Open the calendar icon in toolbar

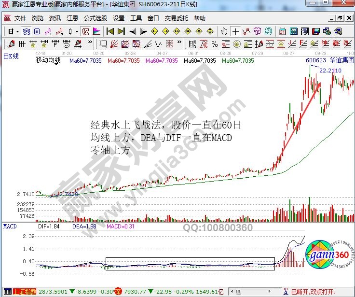click(283, 31)
